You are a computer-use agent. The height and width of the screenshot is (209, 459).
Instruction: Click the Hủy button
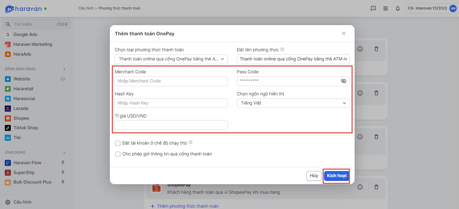tap(314, 176)
